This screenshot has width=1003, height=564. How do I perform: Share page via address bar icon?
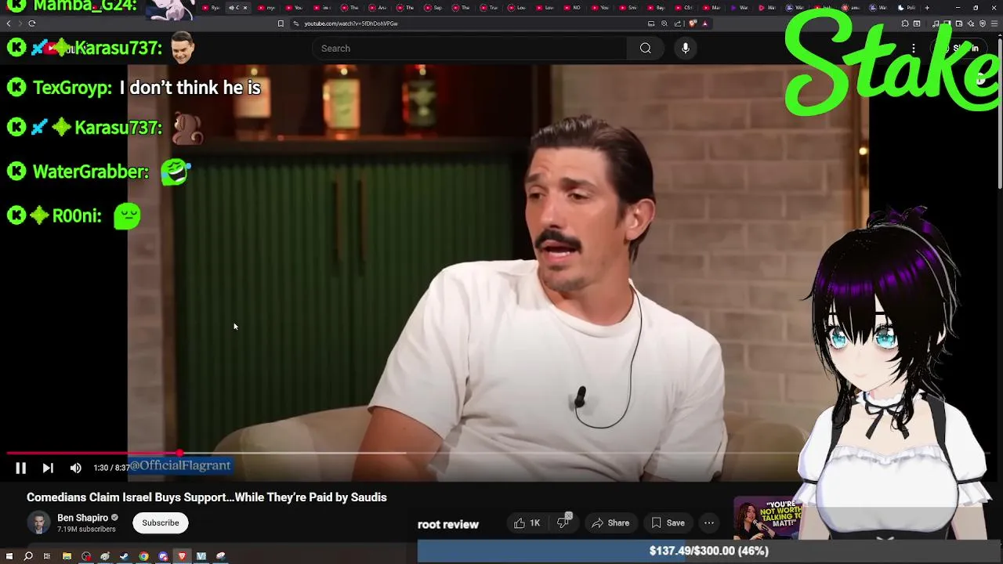coord(678,23)
